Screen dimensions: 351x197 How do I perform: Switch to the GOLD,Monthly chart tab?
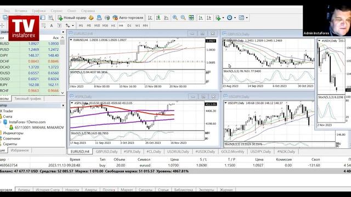(x=233, y=152)
